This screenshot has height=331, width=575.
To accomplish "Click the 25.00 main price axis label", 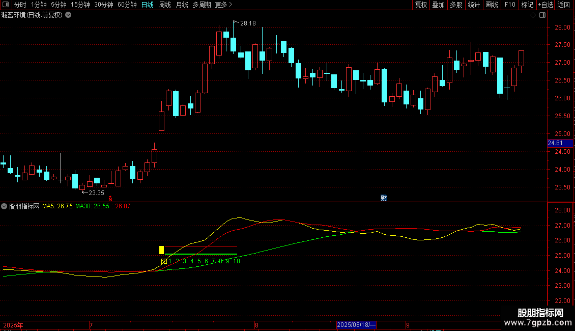I will pos(562,134).
